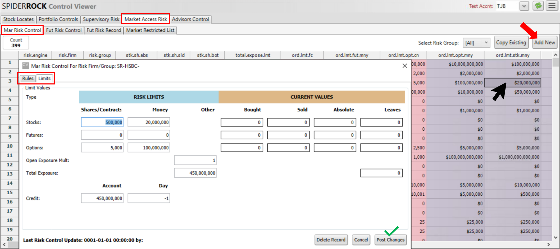
Task: Click the dialog's CV title icon
Action: (25, 66)
